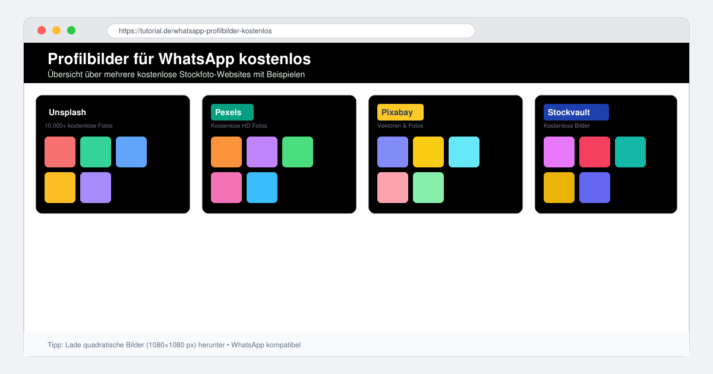Maximize the window with green button

(x=71, y=30)
